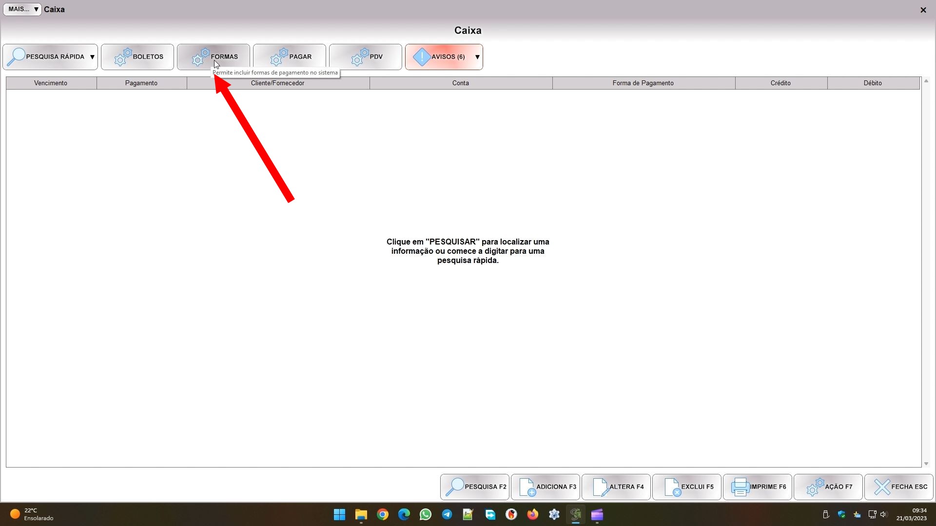936x526 pixels.
Task: Click Pesquisa F2 magnifier button
Action: [x=475, y=487]
